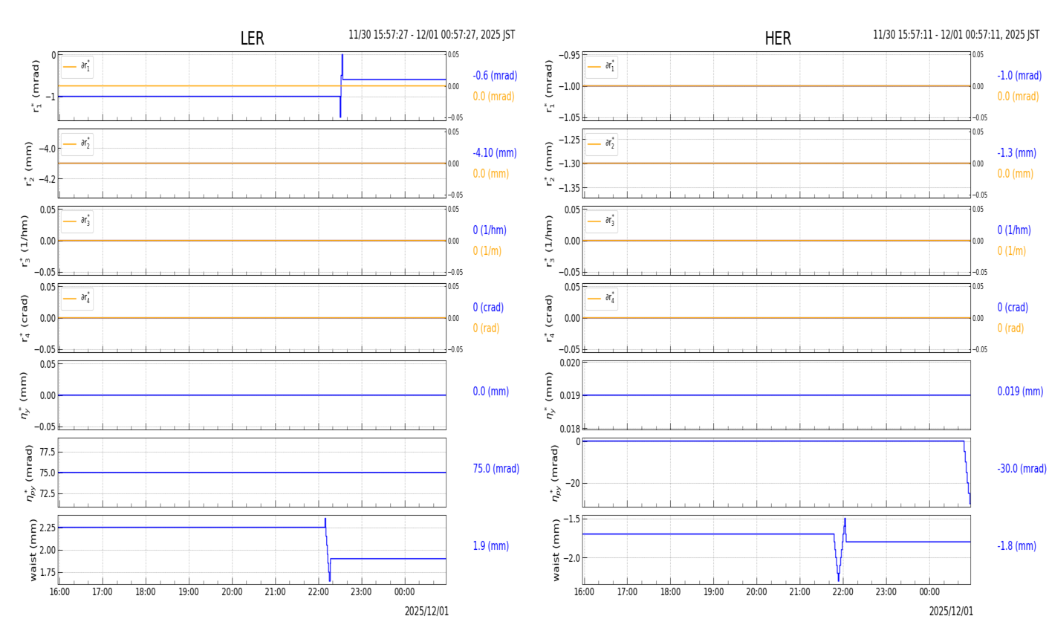The height and width of the screenshot is (642, 1049).
Task: Click the LER value 0 (crad)
Action: 488,308
